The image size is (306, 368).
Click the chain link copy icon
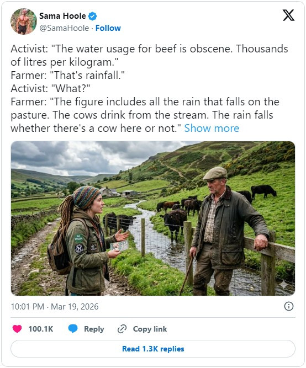122,329
